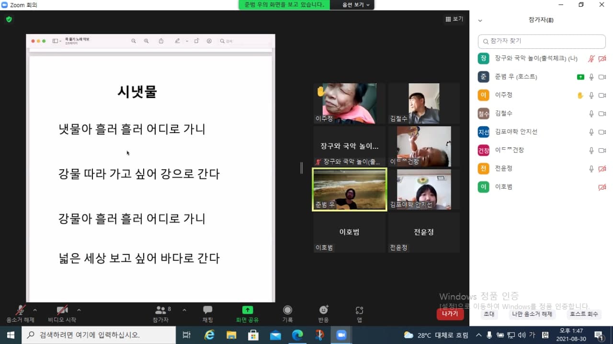Select participant 김포야학 안지선 in list
The height and width of the screenshot is (344, 613).
[542, 132]
